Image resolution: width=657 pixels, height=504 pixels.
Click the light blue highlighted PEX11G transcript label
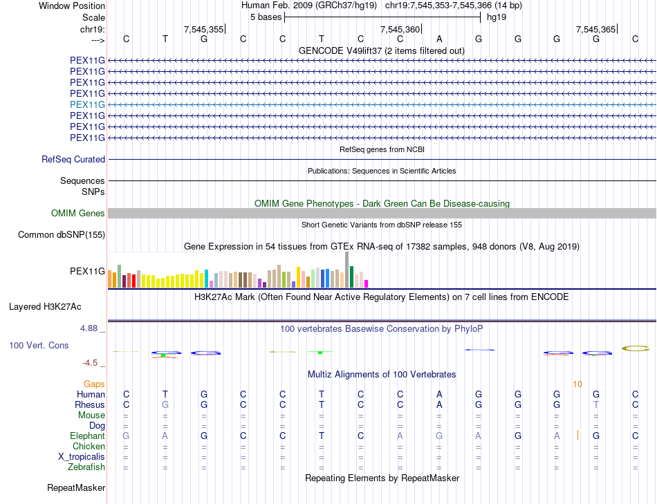(87, 104)
